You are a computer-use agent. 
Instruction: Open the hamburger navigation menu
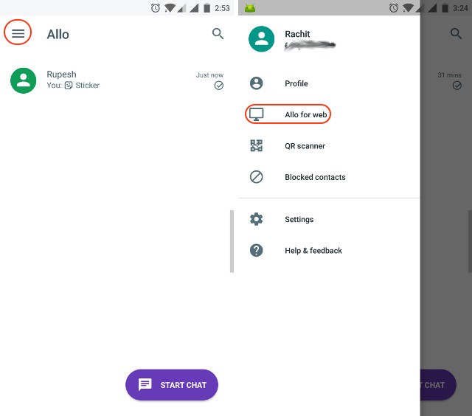18,33
